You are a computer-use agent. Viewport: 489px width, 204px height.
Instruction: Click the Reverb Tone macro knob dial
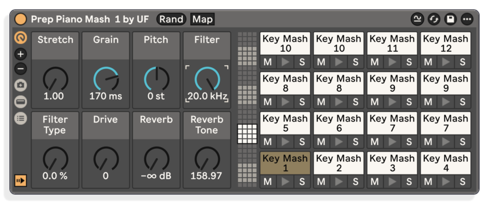tap(207, 159)
